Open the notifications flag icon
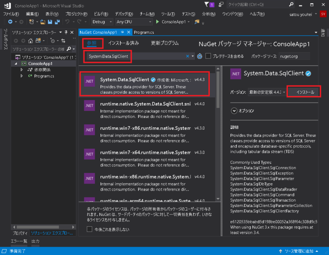329x255 pixels. pos(207,5)
